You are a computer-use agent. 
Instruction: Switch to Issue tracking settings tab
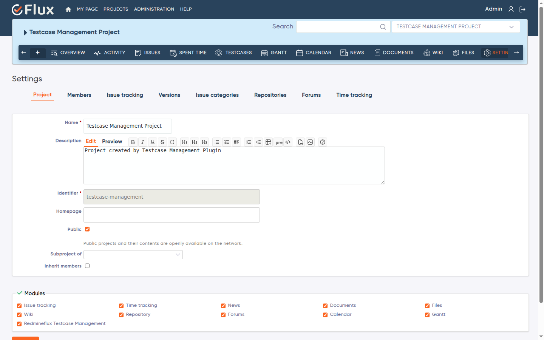point(125,95)
